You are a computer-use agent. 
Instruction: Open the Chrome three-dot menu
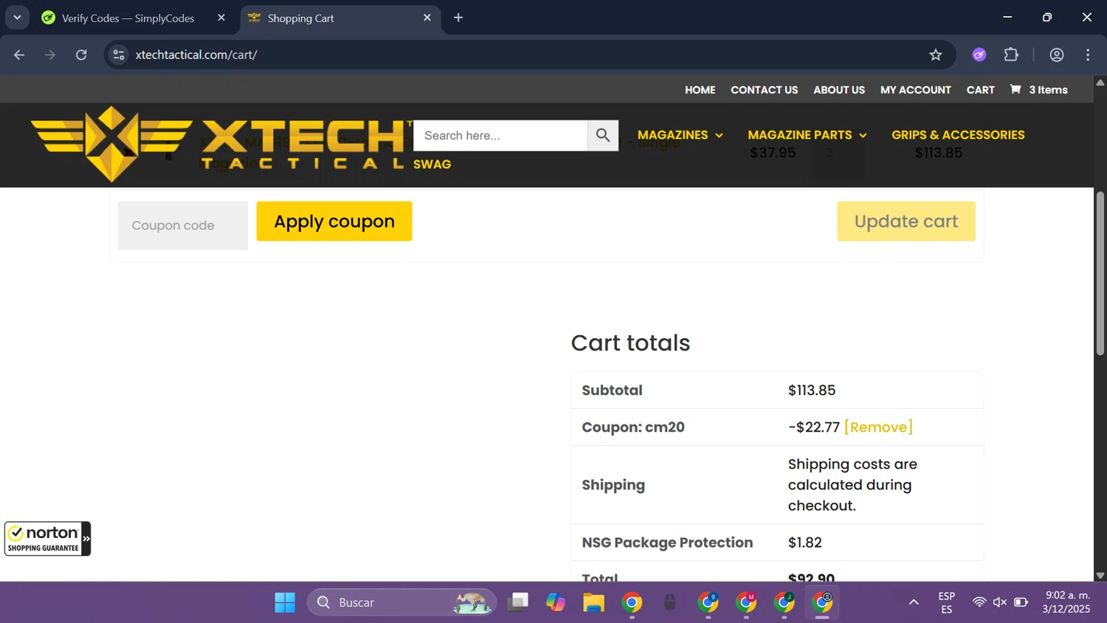(x=1088, y=55)
